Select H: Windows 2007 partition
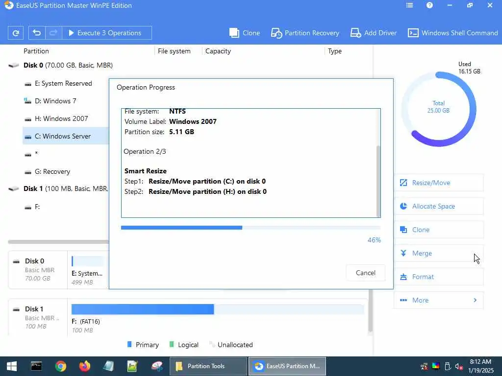 [61, 118]
